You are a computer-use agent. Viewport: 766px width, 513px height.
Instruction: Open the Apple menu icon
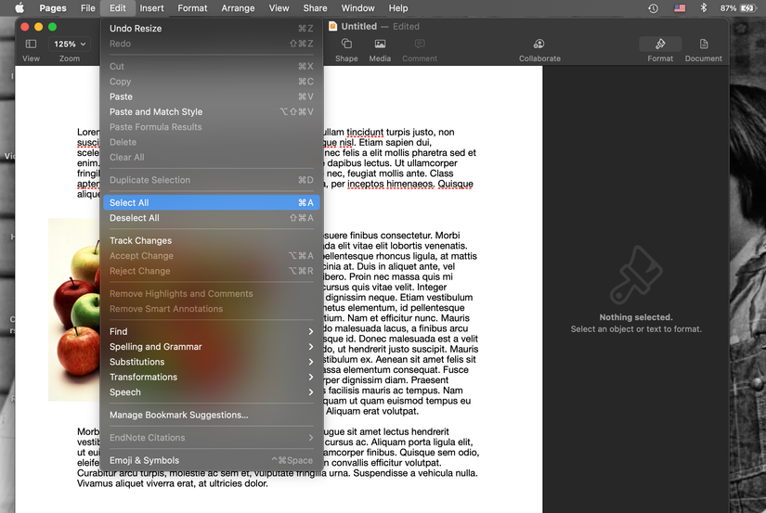coord(19,7)
